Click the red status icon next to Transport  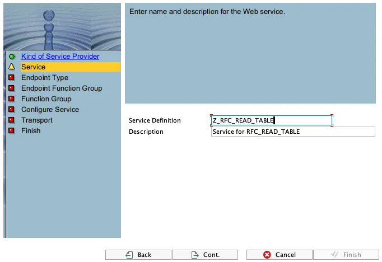[11, 120]
